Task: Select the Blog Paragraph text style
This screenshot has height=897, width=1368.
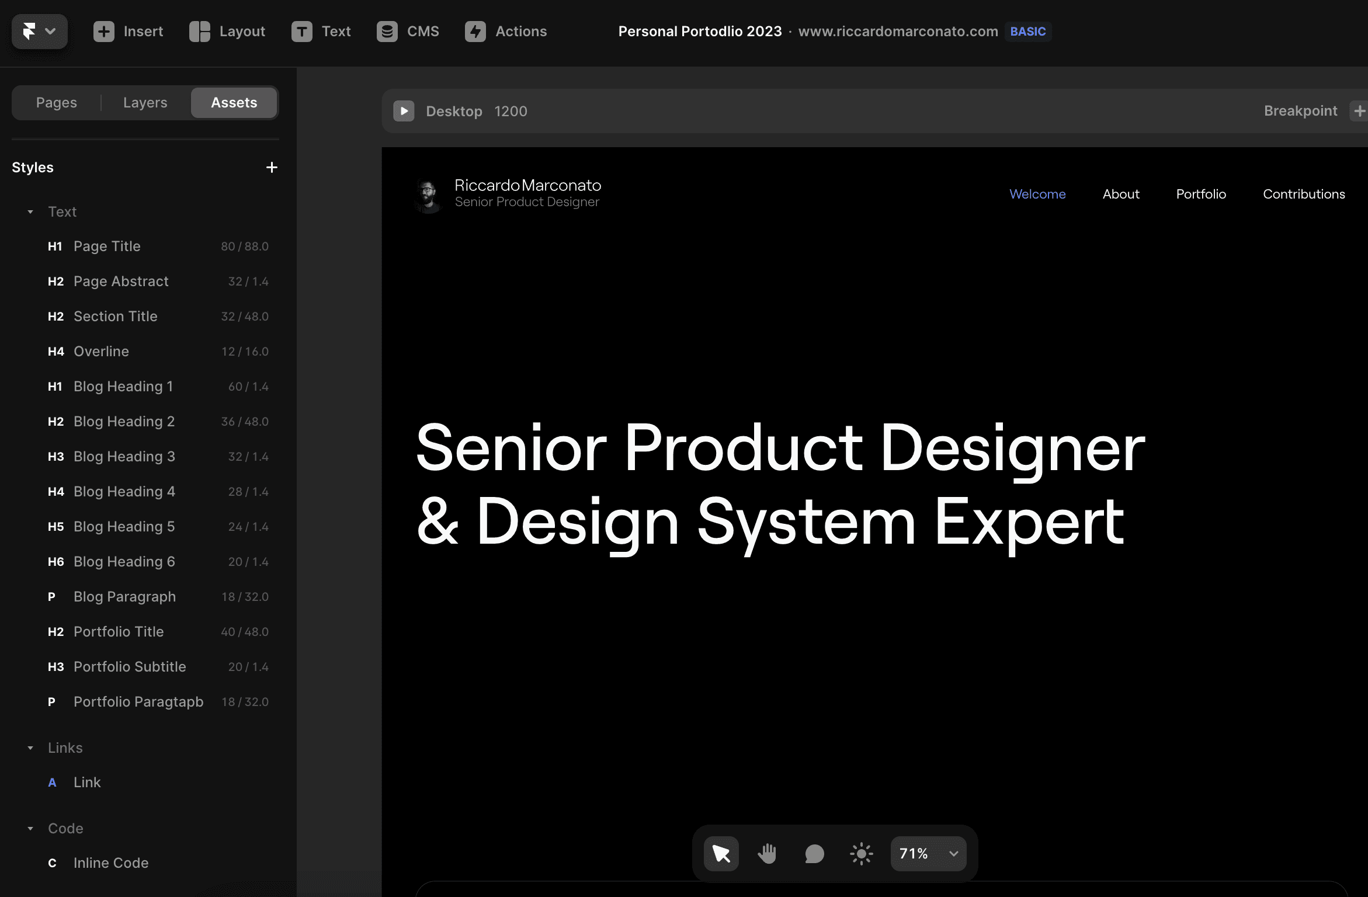Action: [124, 597]
